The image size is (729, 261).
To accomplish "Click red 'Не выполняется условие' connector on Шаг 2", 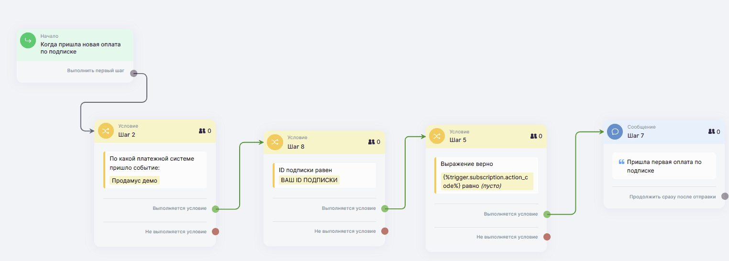I will [215, 232].
